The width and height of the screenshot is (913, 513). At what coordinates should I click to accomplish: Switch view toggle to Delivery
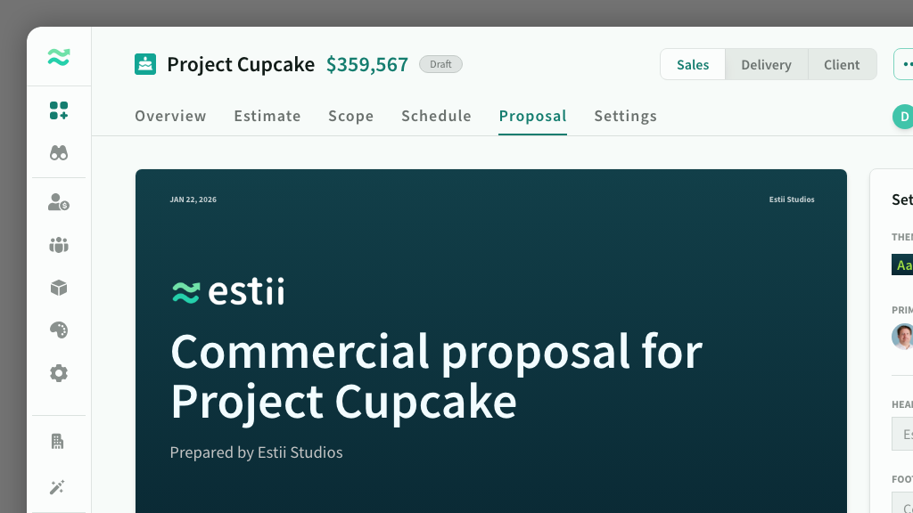click(x=766, y=65)
